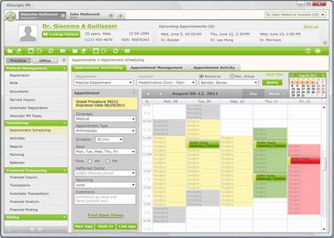Switch to Appointment Management tab

pyautogui.click(x=157, y=67)
